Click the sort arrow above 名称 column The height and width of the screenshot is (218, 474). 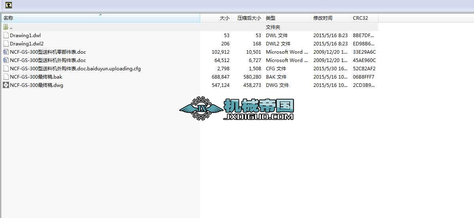pos(100,15)
